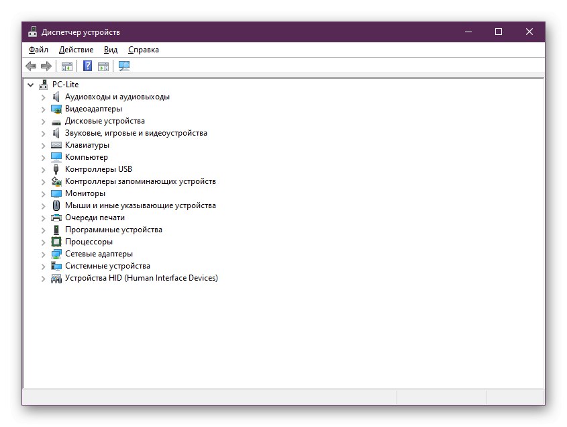Select the Видеоадаптеры label
This screenshot has height=427, width=567.
93,109
